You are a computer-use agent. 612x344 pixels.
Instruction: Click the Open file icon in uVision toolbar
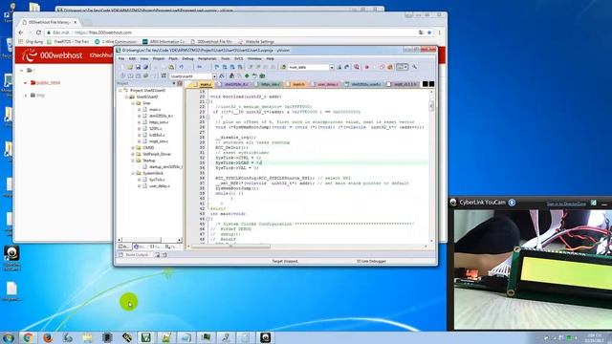[130, 67]
